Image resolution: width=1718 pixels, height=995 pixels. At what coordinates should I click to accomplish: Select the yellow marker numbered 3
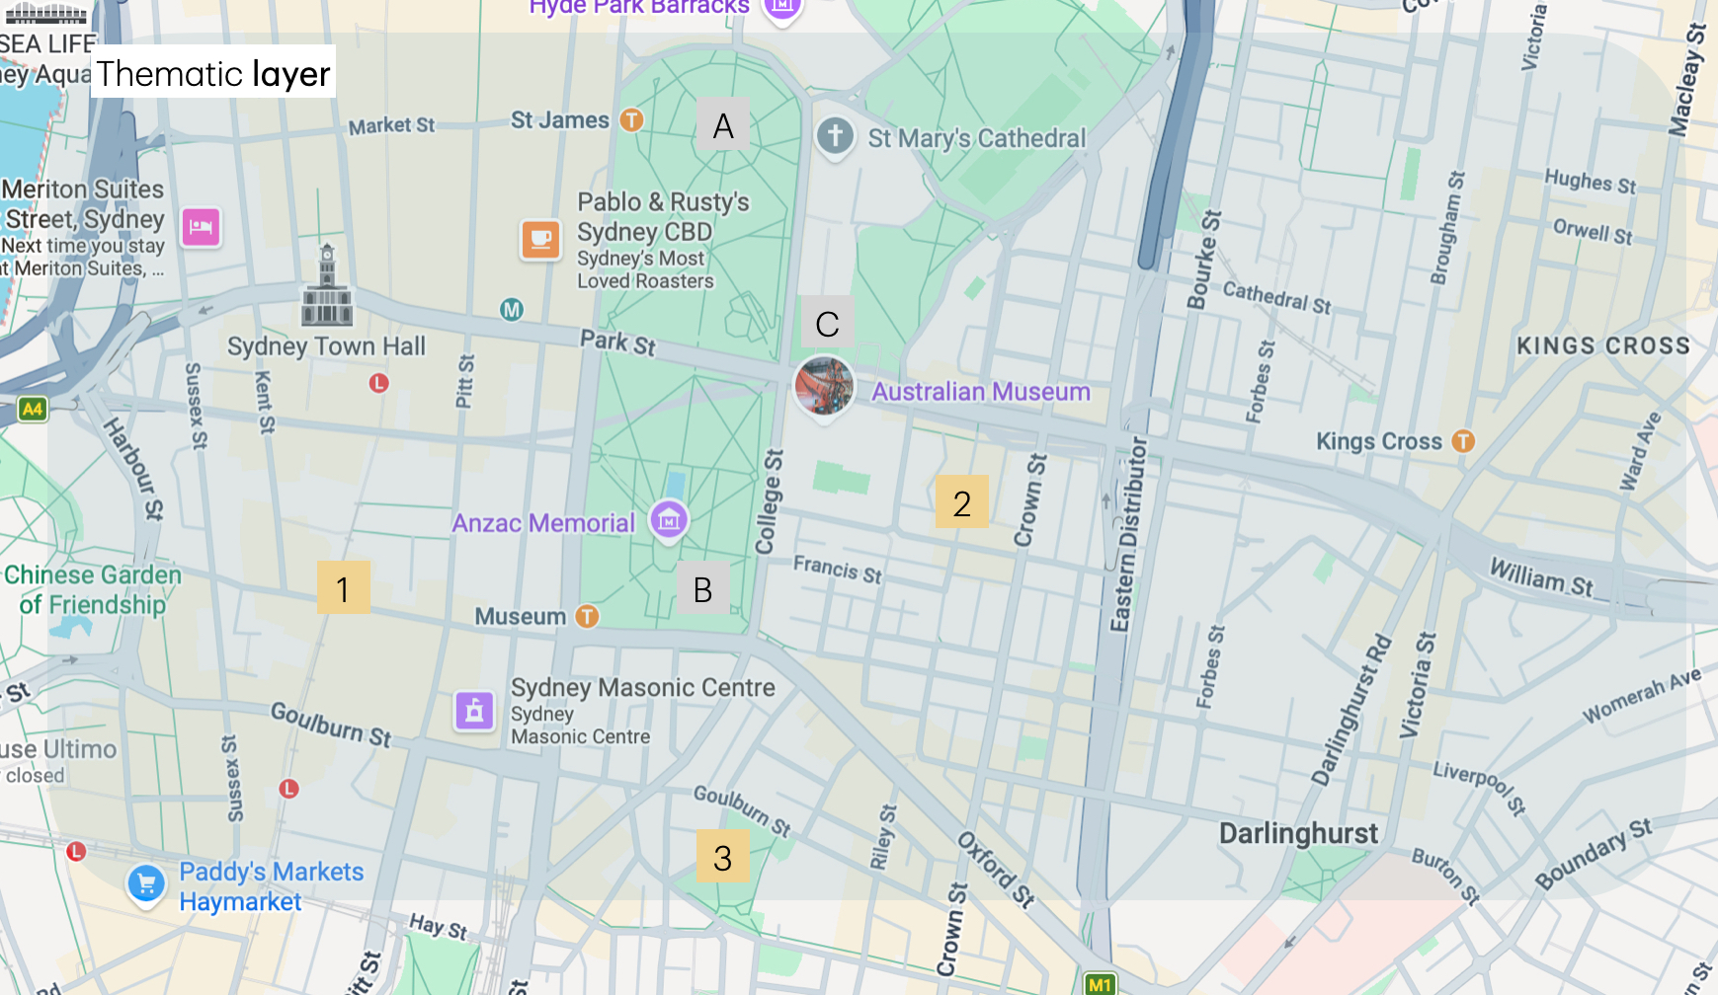point(723,856)
